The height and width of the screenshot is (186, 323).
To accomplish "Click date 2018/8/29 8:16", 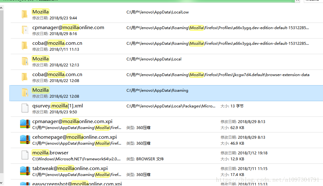I will (63, 34).
